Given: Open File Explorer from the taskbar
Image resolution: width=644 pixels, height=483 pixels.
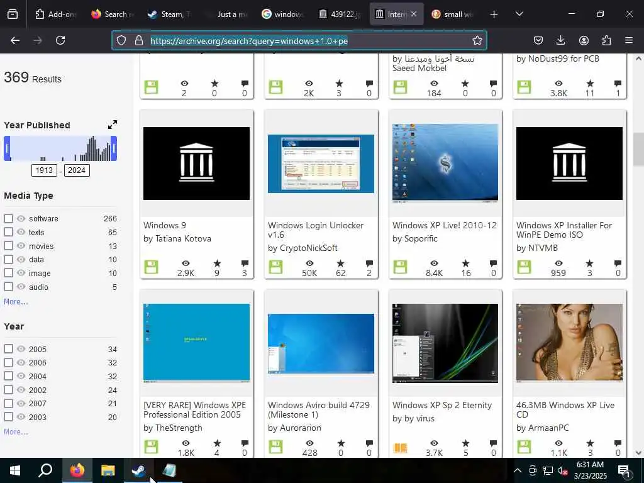Looking at the screenshot, I should pyautogui.click(x=108, y=470).
